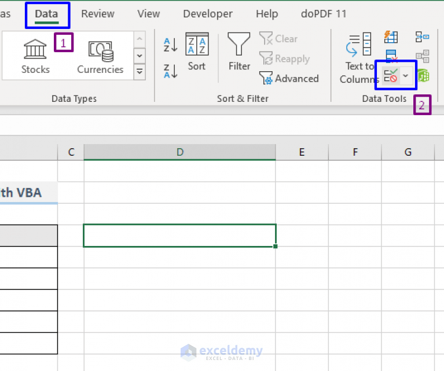Select the doPDF 11 tab

coord(324,14)
